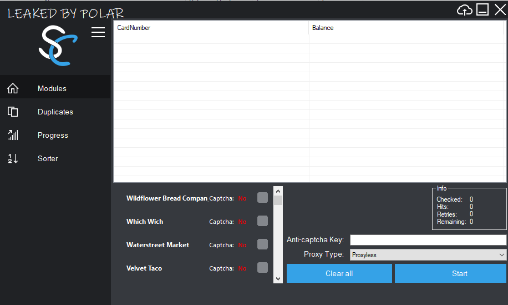Enable the Wildflower Bread Company module checkbox
Viewport: 508px width, 305px height.
(262, 197)
